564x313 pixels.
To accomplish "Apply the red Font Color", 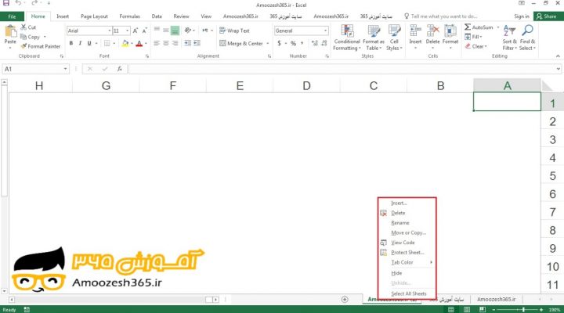I will (139, 43).
